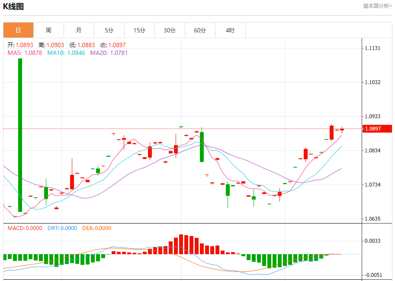The width and height of the screenshot is (395, 281).
Task: Click the 1.0734 price axis label
Action: pos(373,185)
